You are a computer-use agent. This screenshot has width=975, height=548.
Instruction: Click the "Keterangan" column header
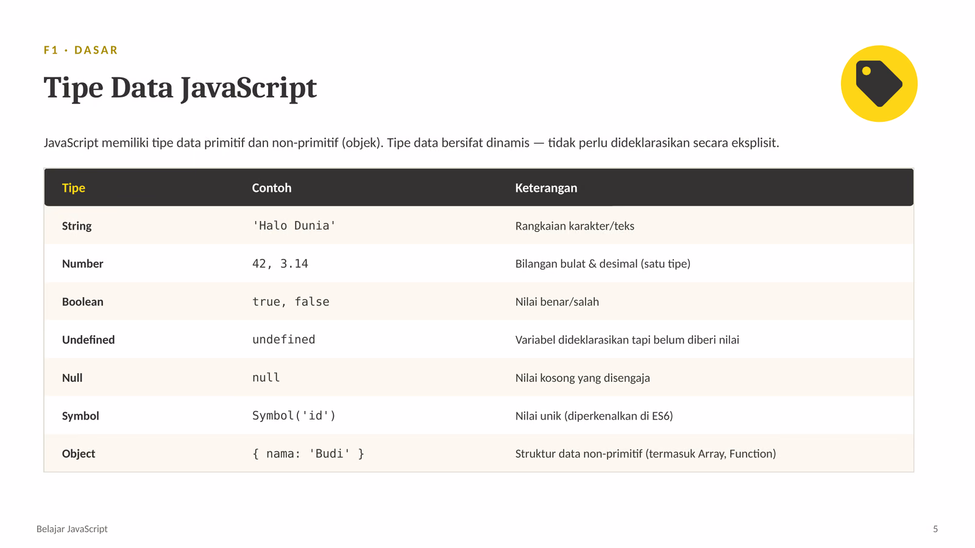click(x=546, y=188)
